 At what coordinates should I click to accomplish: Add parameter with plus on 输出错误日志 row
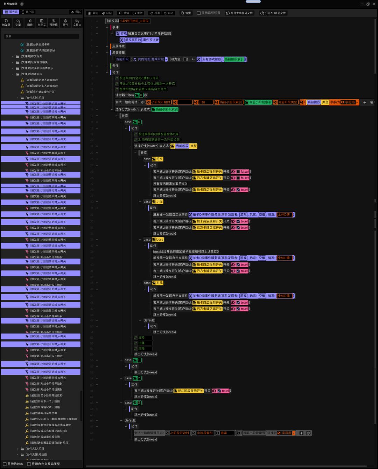(x=301, y=433)
